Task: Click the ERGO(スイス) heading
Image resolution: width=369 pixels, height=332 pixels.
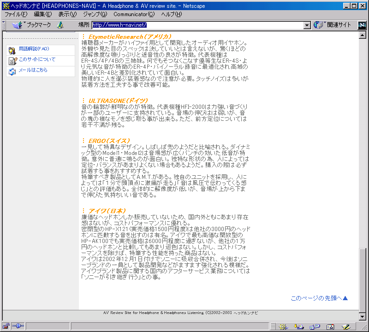Action: click(x=109, y=141)
